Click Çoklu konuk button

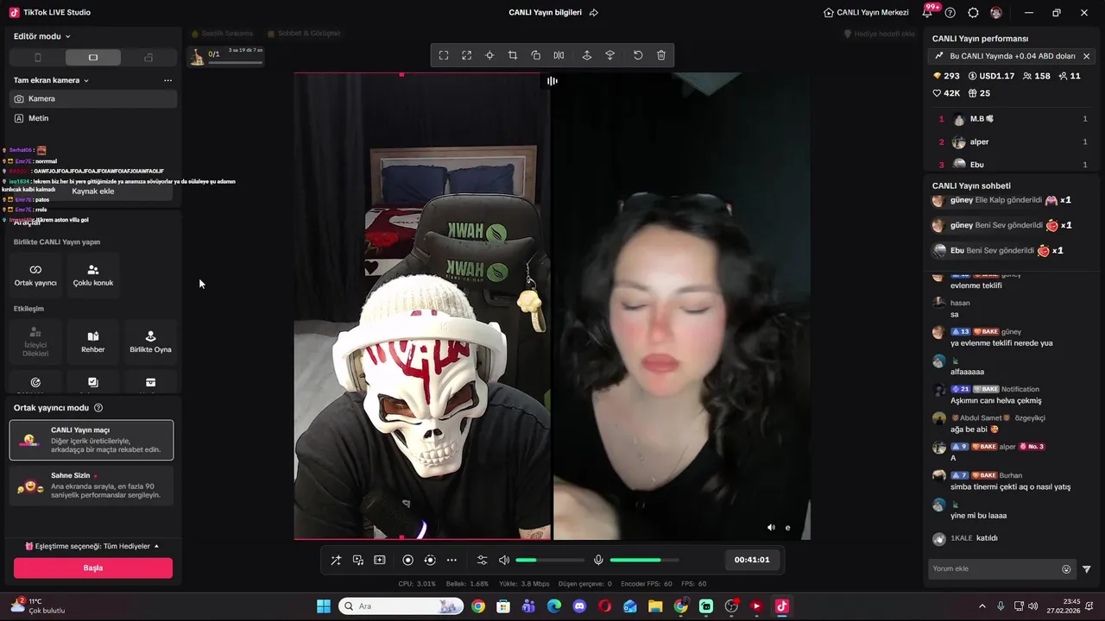coord(93,275)
